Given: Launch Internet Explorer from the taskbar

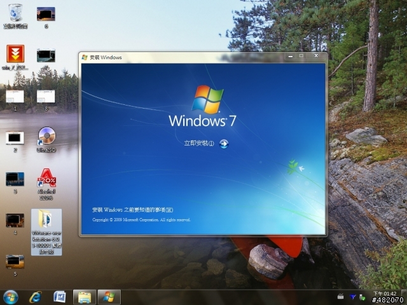Looking at the screenshot, I should click(x=36, y=297).
